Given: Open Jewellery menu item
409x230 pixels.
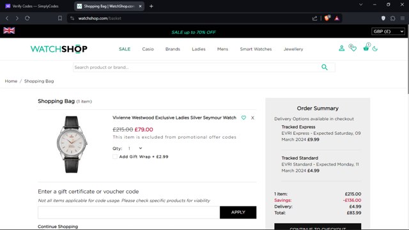Looking at the screenshot, I should 293,49.
